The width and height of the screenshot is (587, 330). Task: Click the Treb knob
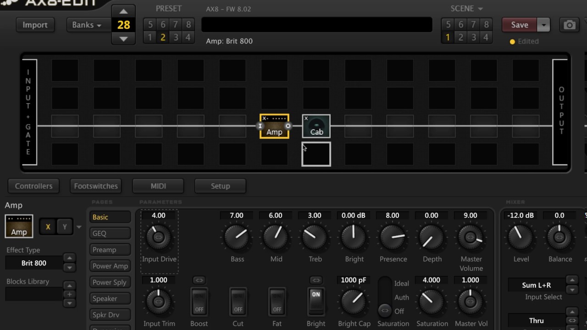(x=315, y=237)
